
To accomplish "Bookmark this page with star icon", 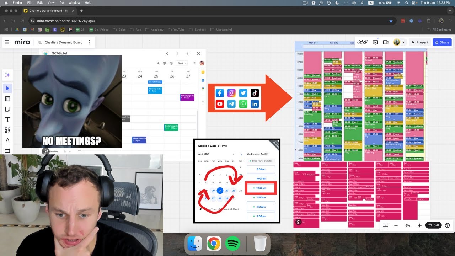I will click(391, 21).
